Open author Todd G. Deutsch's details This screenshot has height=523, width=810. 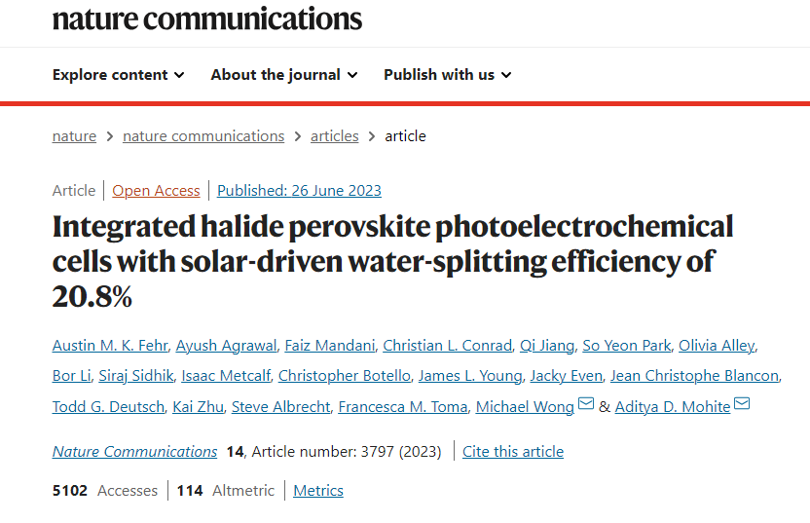point(108,407)
